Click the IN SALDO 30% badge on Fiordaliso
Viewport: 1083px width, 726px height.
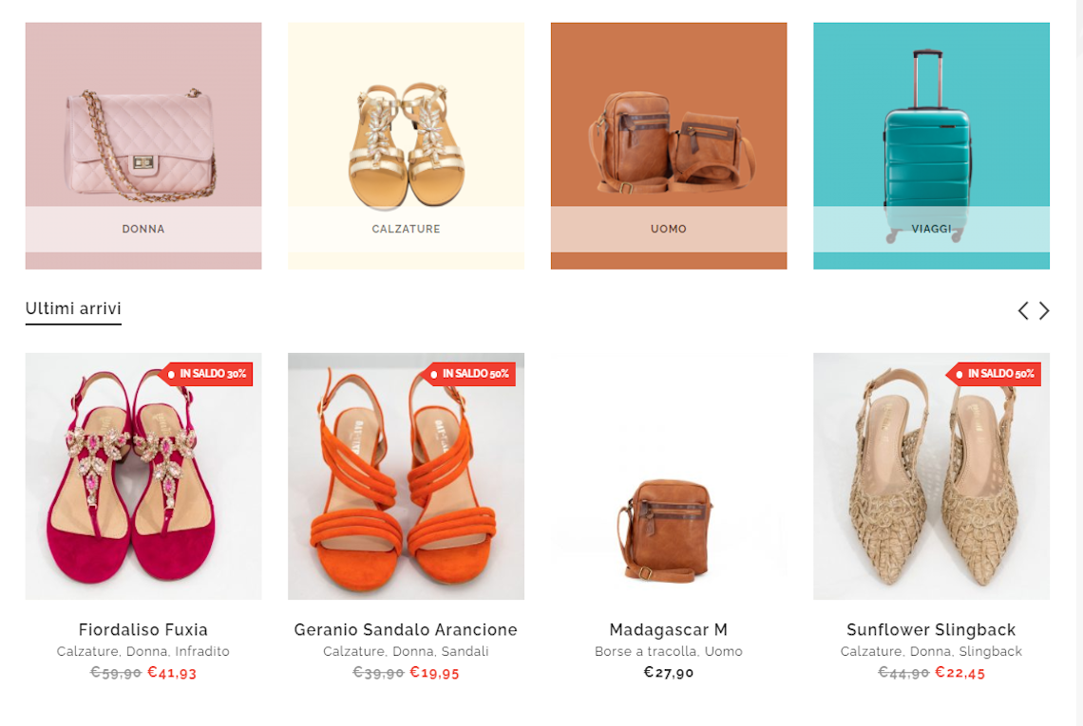[207, 374]
